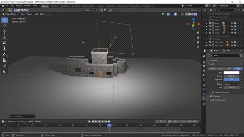244x137 pixels.
Task: Select the Select Box tool
Action: pos(5,20)
